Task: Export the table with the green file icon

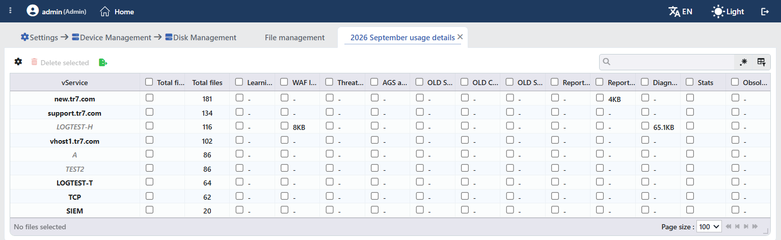Action: click(x=103, y=62)
